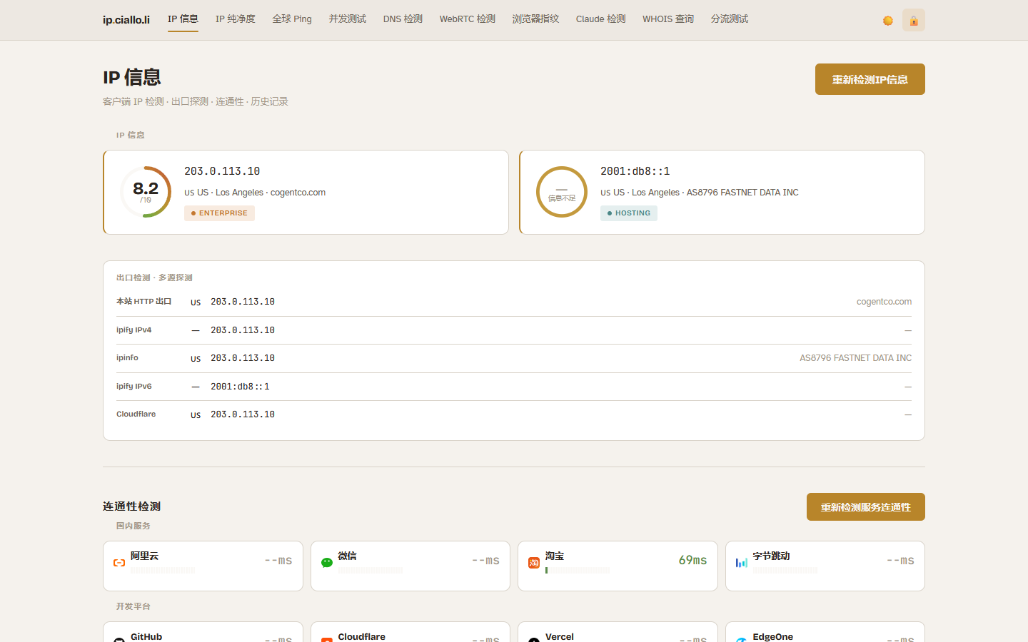This screenshot has width=1028, height=642.
Task: Click the 微信 WeChat icon
Action: (327, 563)
